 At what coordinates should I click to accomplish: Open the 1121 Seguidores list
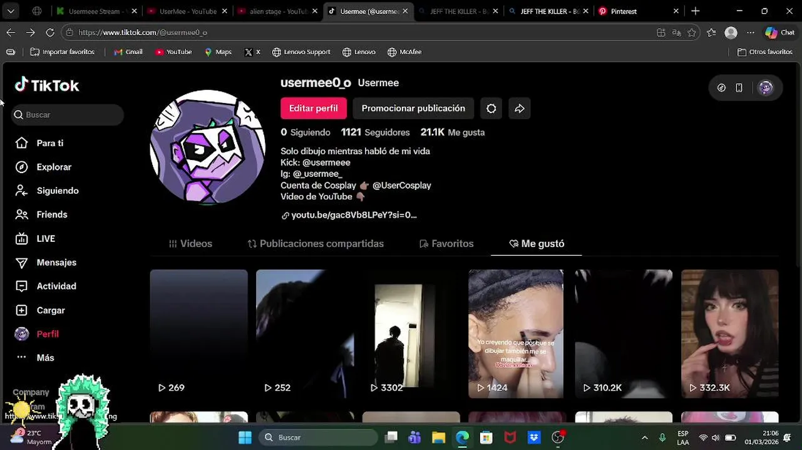pyautogui.click(x=375, y=132)
